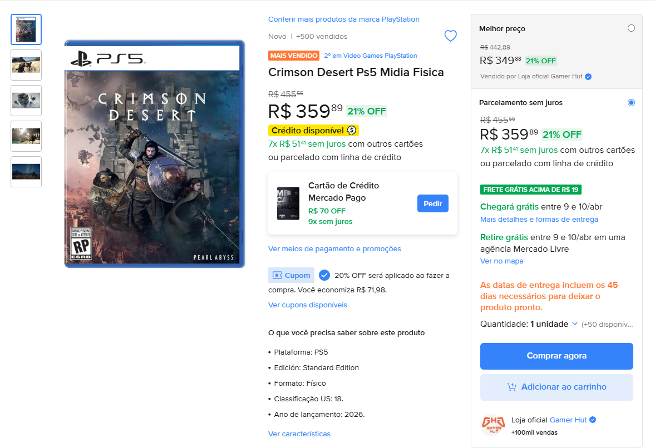Open Mais detalhes e formas de entrega

(539, 219)
